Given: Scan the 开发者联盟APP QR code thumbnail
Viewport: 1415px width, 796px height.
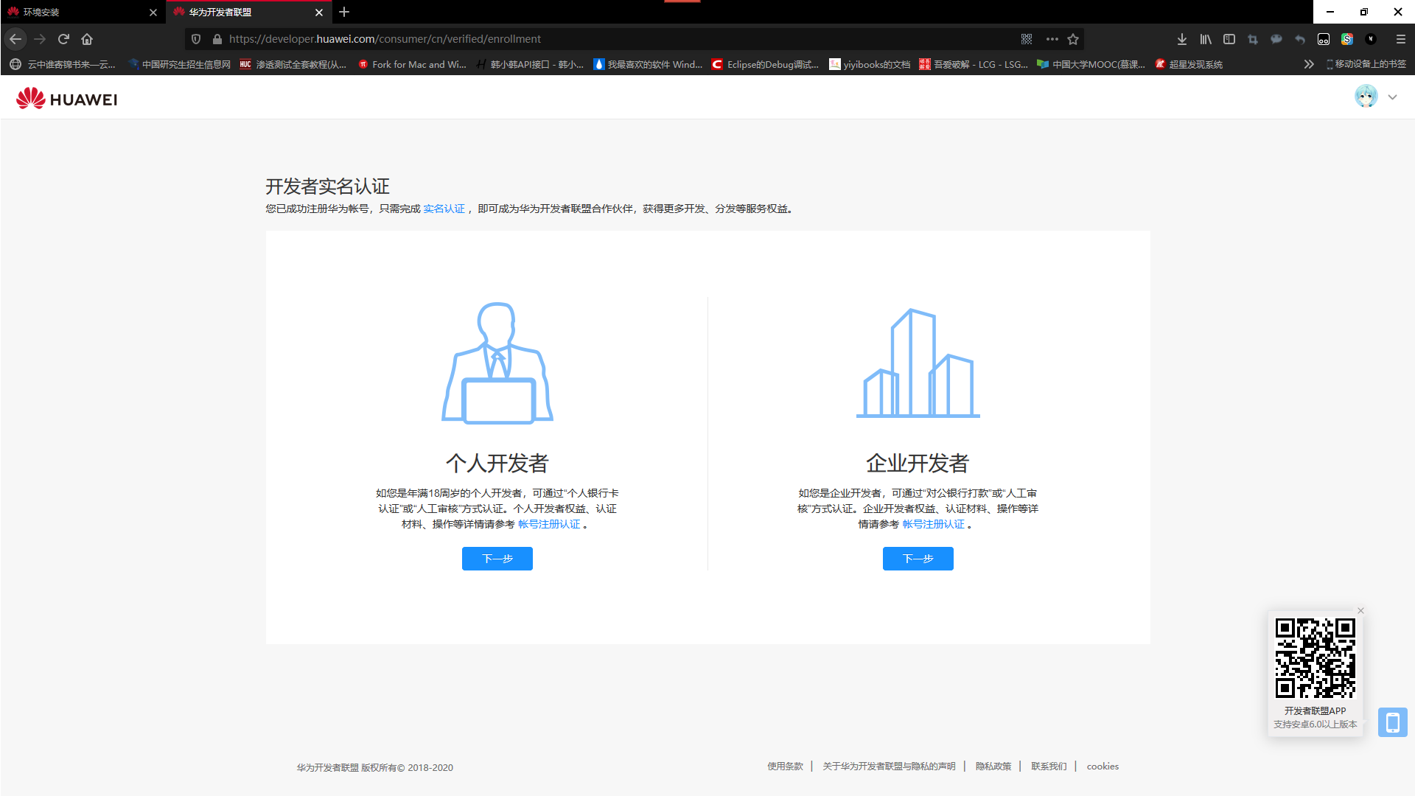Looking at the screenshot, I should click(1316, 660).
